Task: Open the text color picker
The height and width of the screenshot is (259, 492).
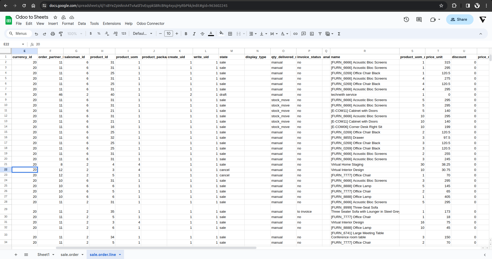Action: pos(211,34)
